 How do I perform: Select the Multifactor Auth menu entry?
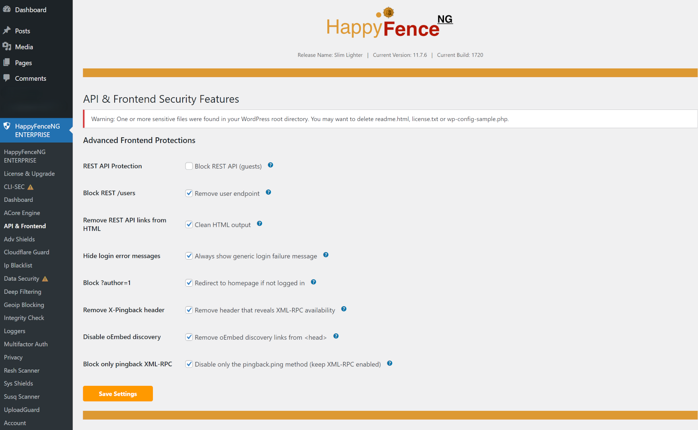pyautogui.click(x=25, y=344)
